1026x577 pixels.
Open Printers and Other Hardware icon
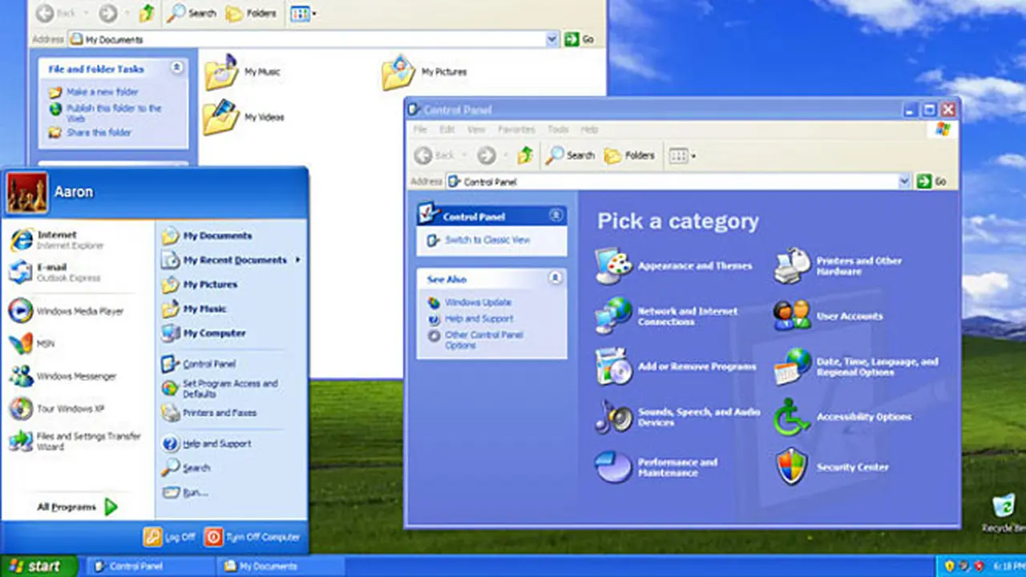792,266
